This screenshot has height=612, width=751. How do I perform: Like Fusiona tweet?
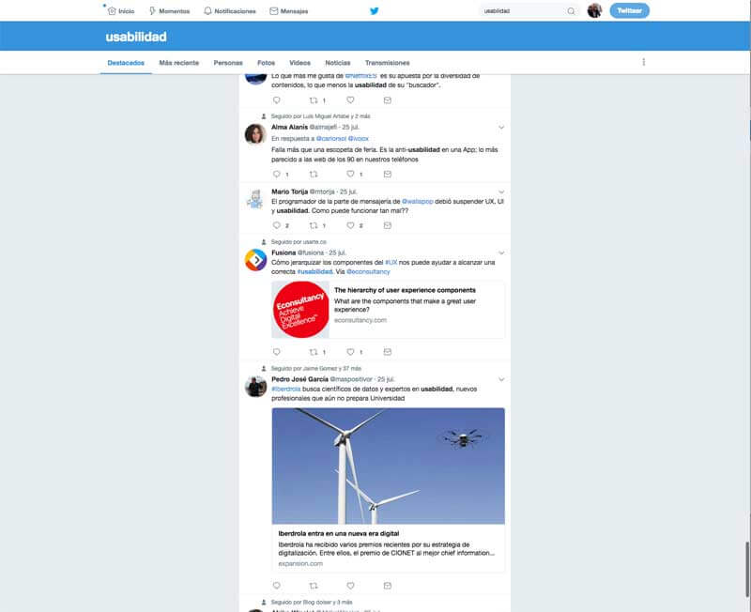[x=350, y=352]
